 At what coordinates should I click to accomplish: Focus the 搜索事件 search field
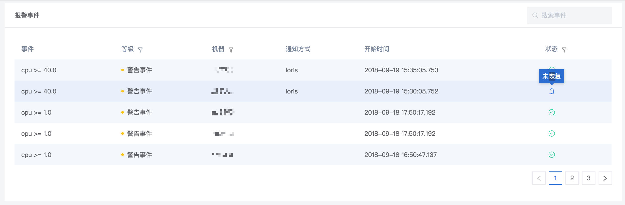[575, 15]
